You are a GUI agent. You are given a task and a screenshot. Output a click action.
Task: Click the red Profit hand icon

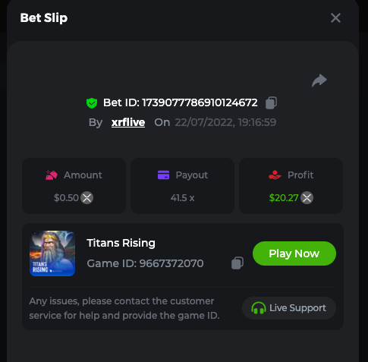[x=275, y=175]
